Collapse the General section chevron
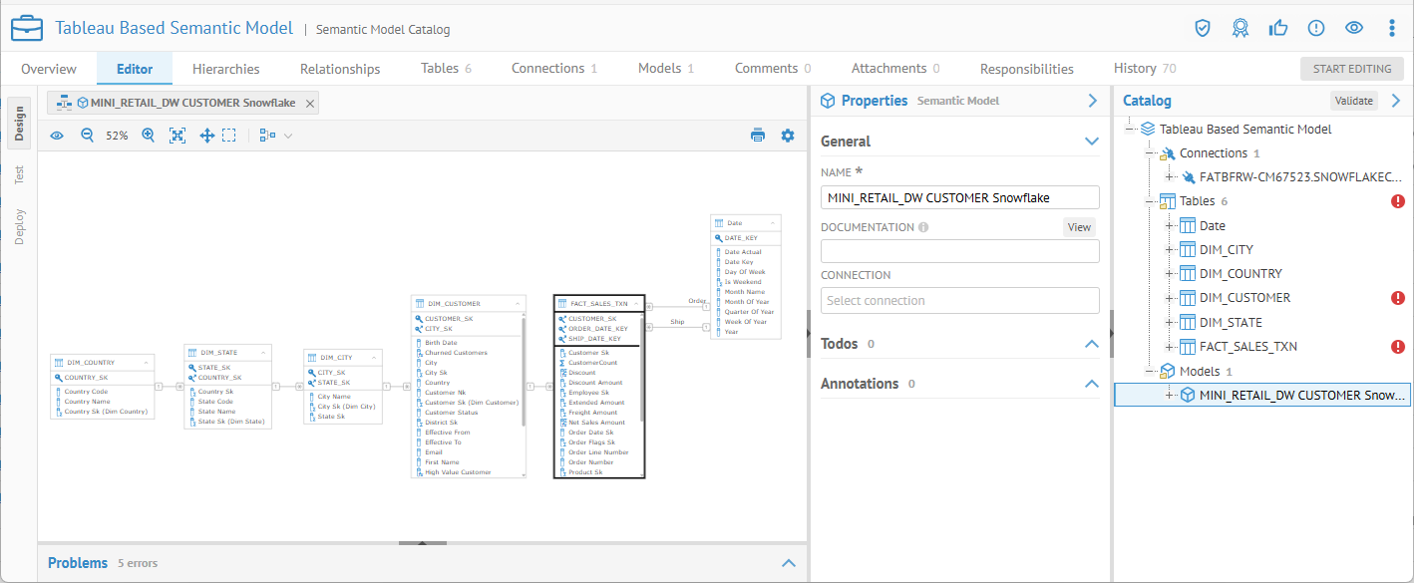The width and height of the screenshot is (1414, 583). pyautogui.click(x=1091, y=142)
